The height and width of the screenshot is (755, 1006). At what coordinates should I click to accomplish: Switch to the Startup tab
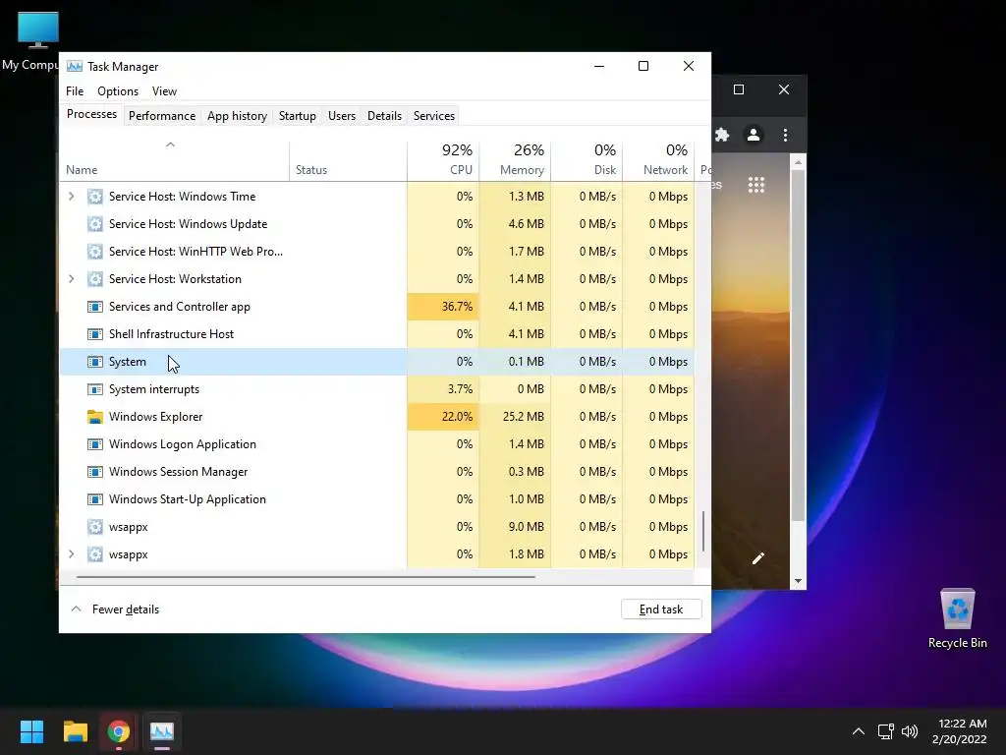coord(297,116)
